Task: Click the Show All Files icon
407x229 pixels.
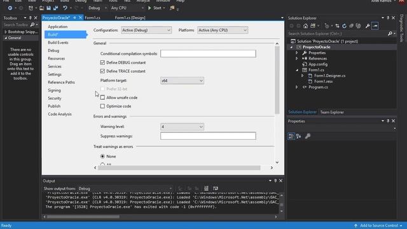Action: click(359, 25)
